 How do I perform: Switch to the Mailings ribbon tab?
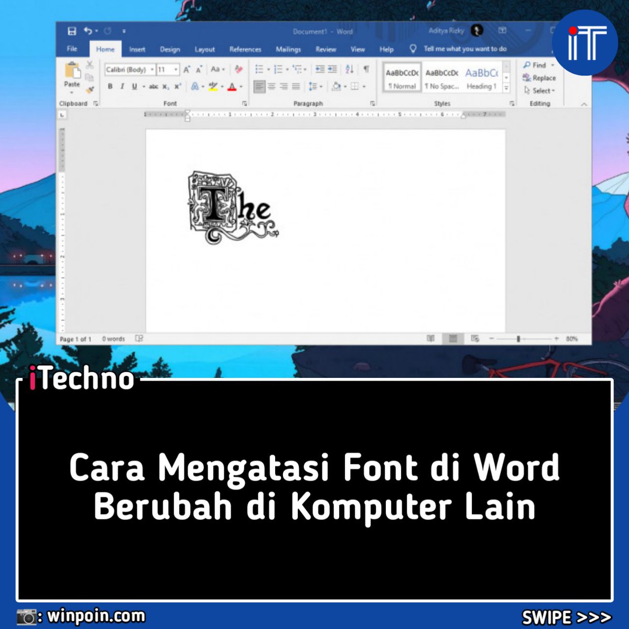[x=288, y=49]
